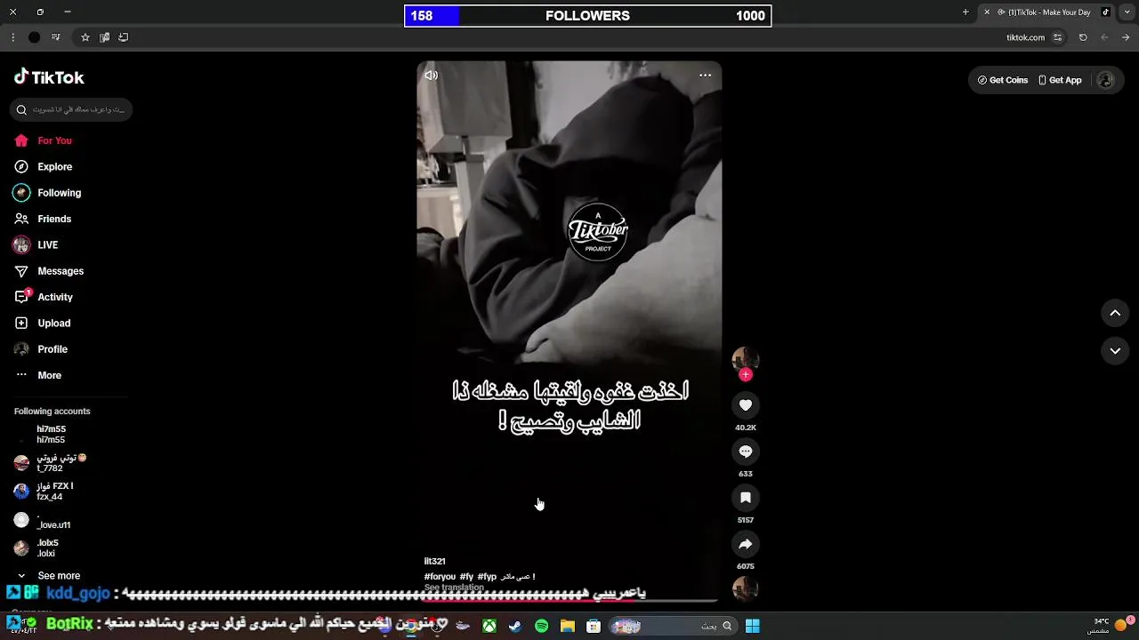Open the video three-dot options menu

[x=705, y=76]
